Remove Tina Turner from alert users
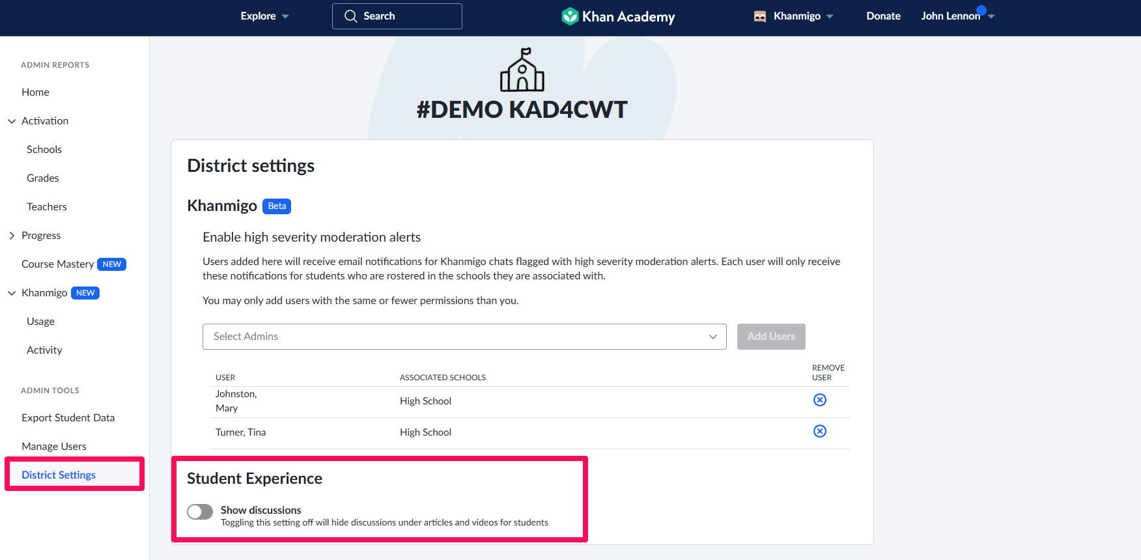 (x=820, y=431)
